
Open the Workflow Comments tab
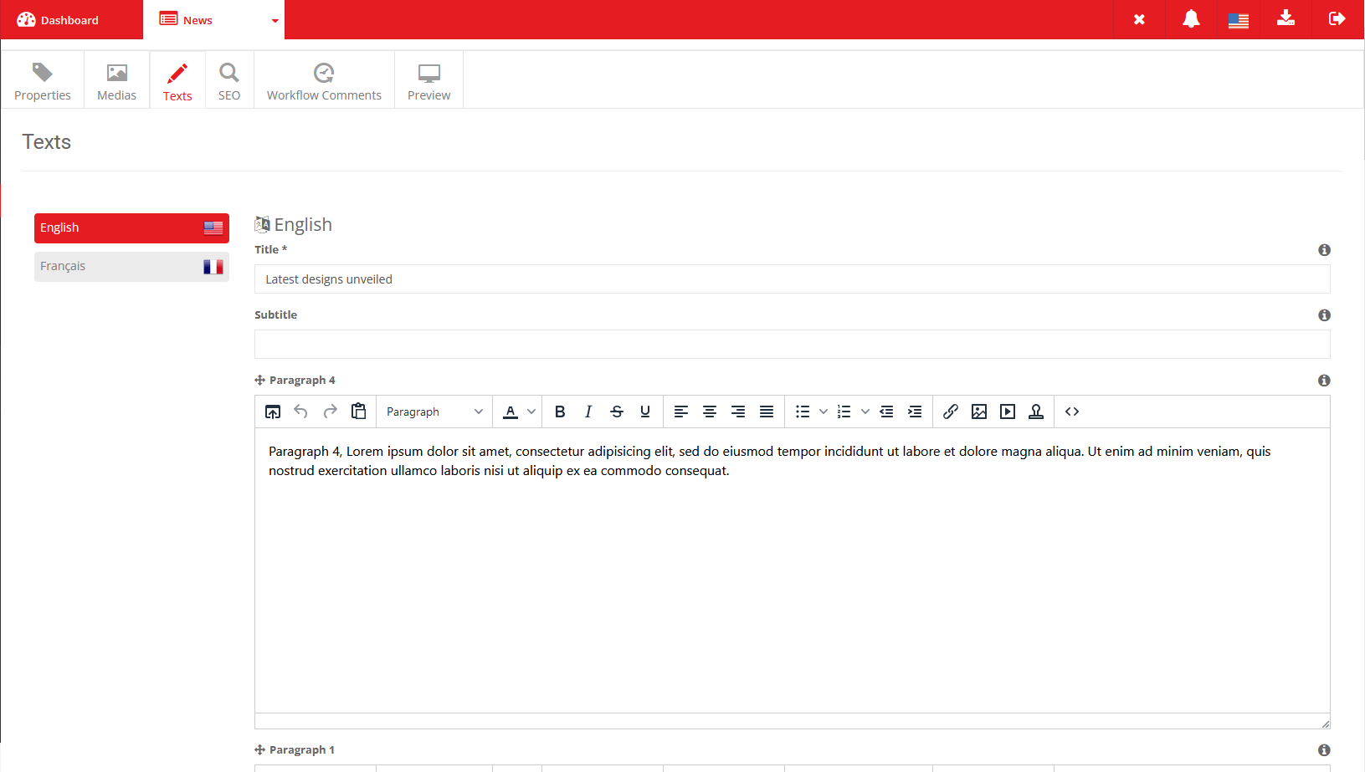pos(324,80)
